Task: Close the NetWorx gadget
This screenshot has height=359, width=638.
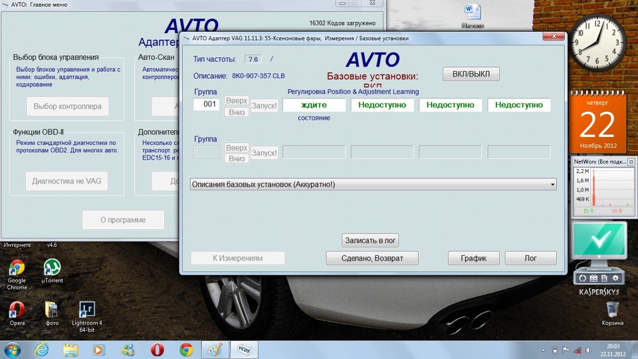Action: tap(631, 162)
